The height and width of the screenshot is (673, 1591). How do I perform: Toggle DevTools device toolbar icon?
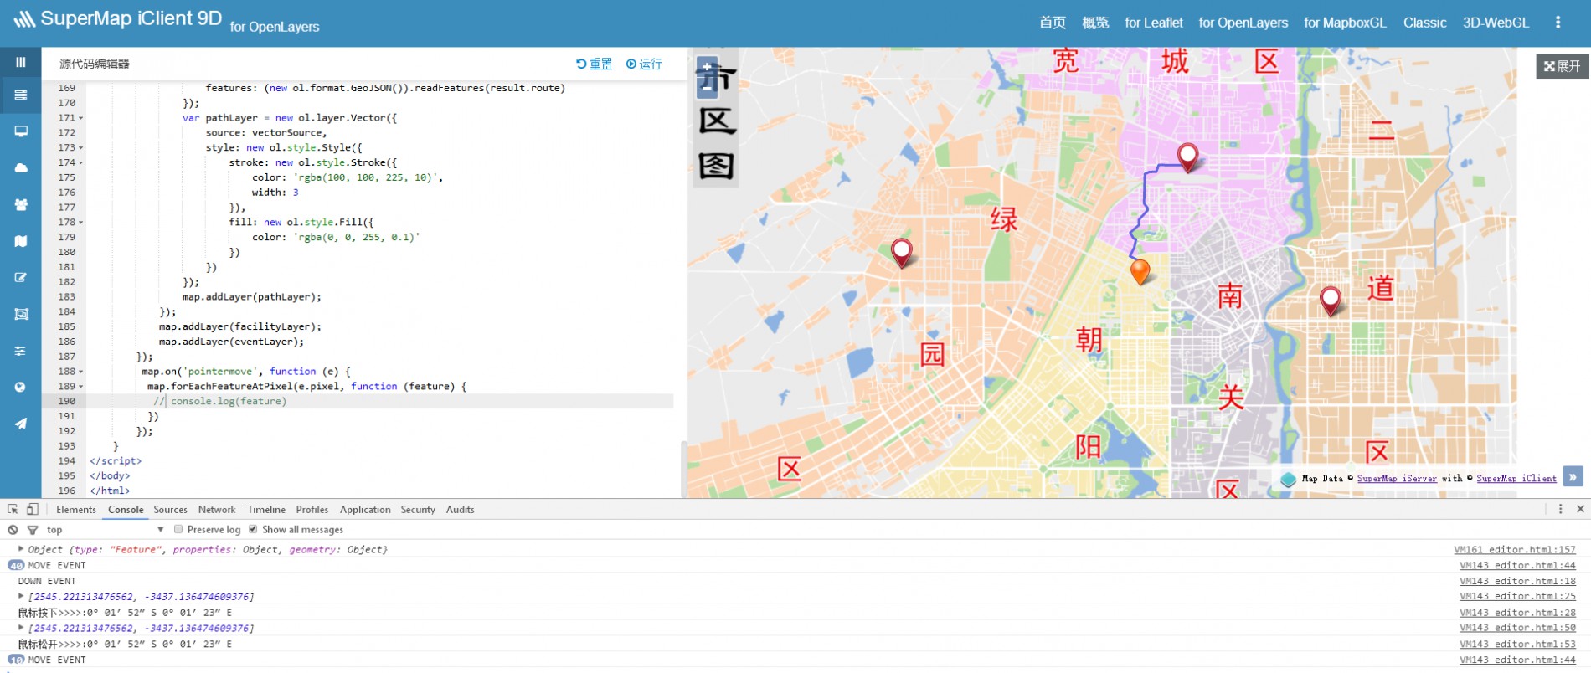point(32,509)
